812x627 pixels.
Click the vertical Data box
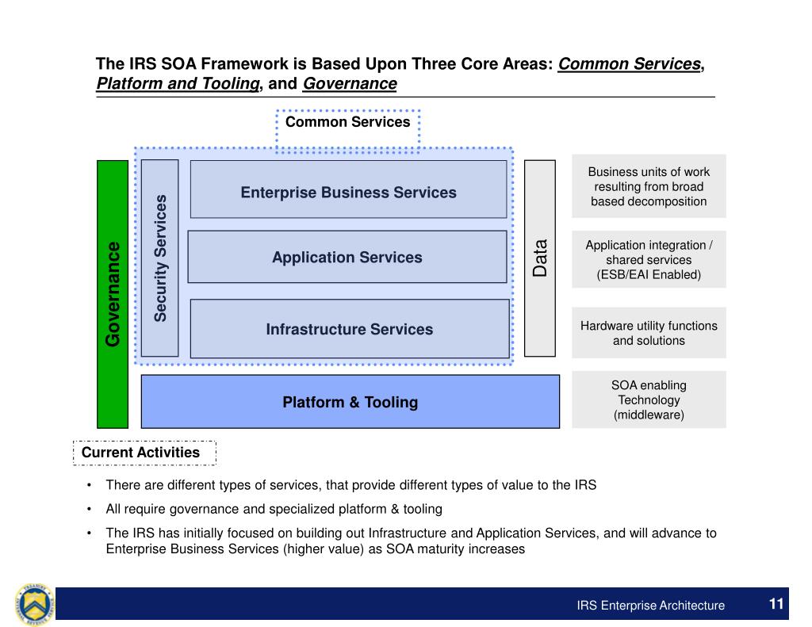click(539, 258)
